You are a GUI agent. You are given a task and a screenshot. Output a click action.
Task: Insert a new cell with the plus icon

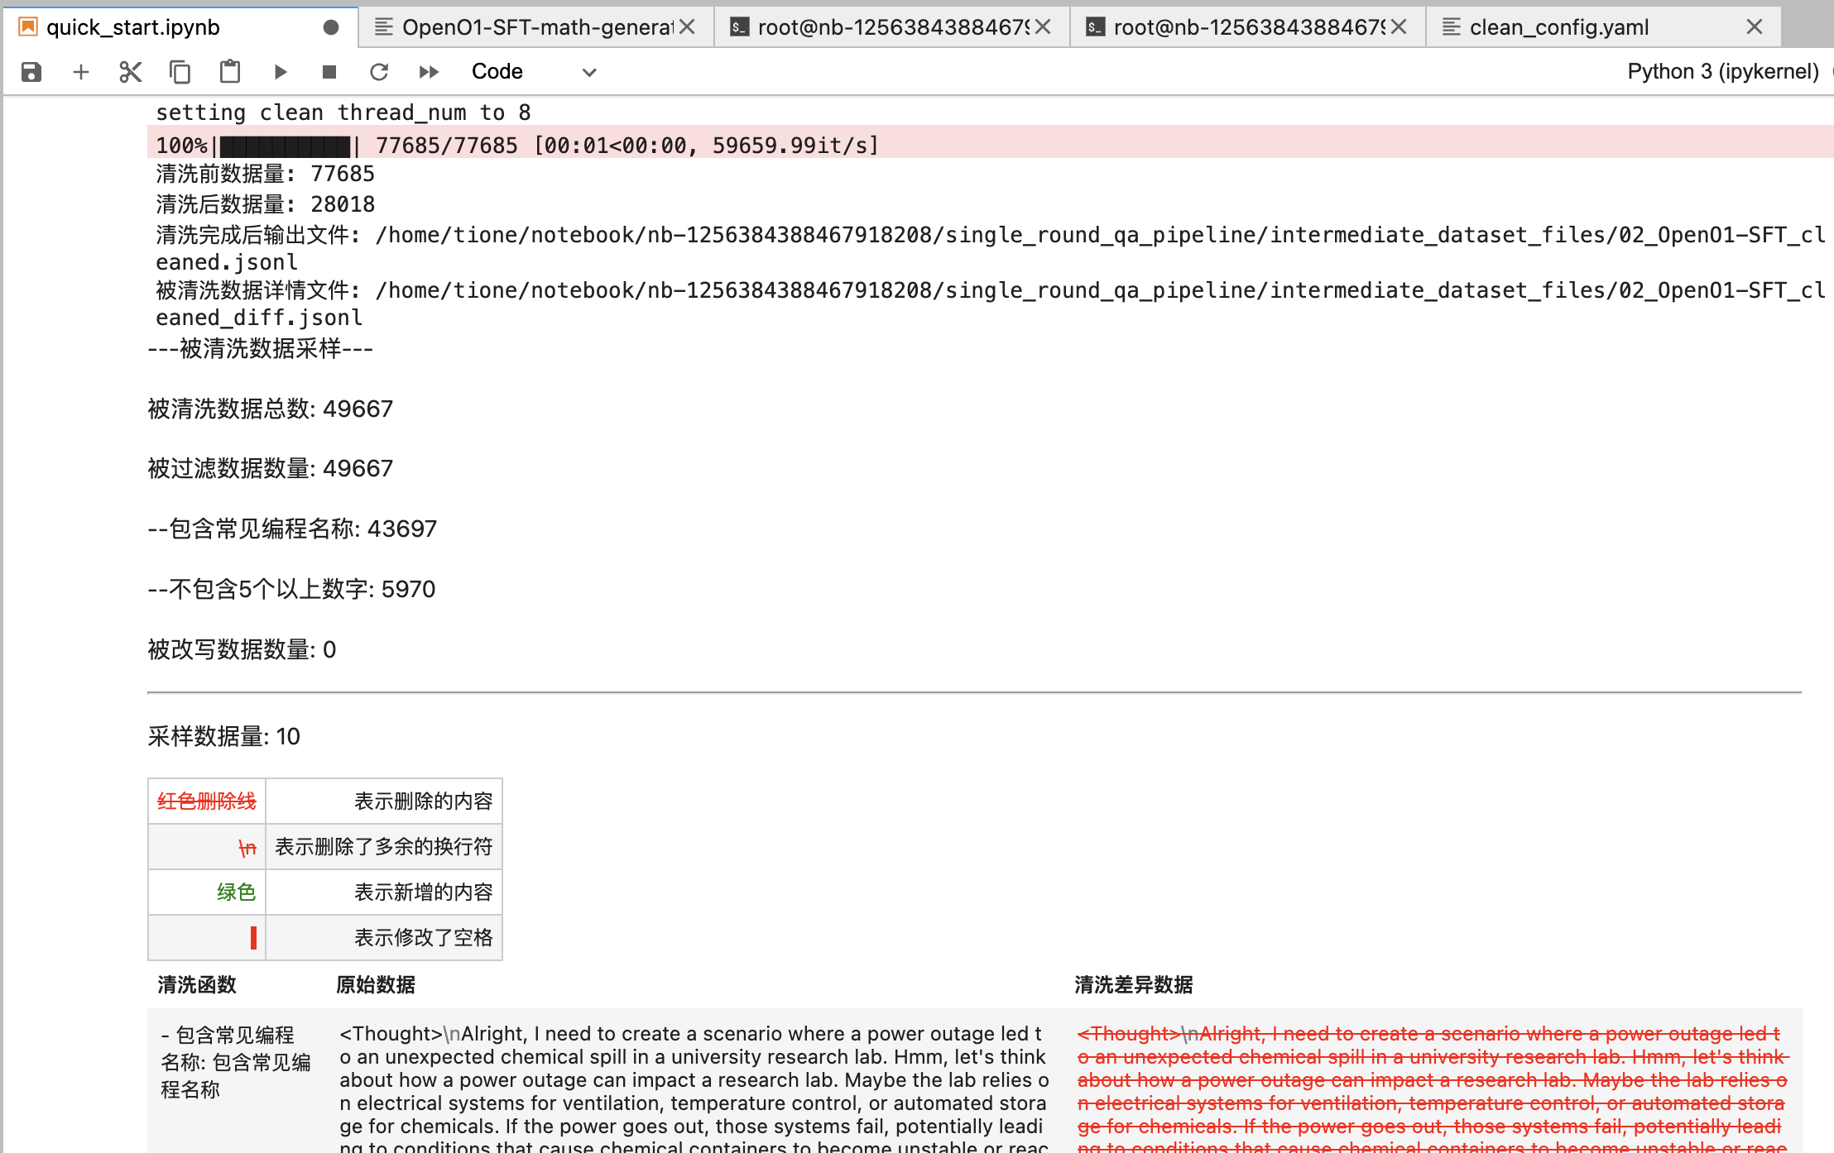pyautogui.click(x=81, y=72)
